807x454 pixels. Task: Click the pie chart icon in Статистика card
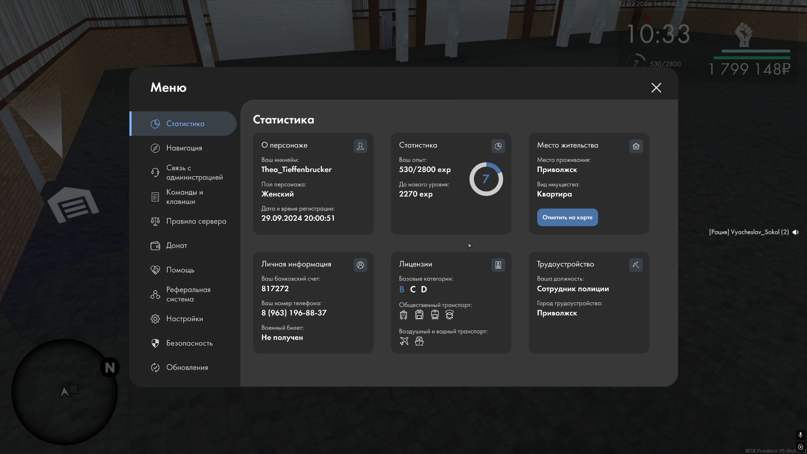498,146
